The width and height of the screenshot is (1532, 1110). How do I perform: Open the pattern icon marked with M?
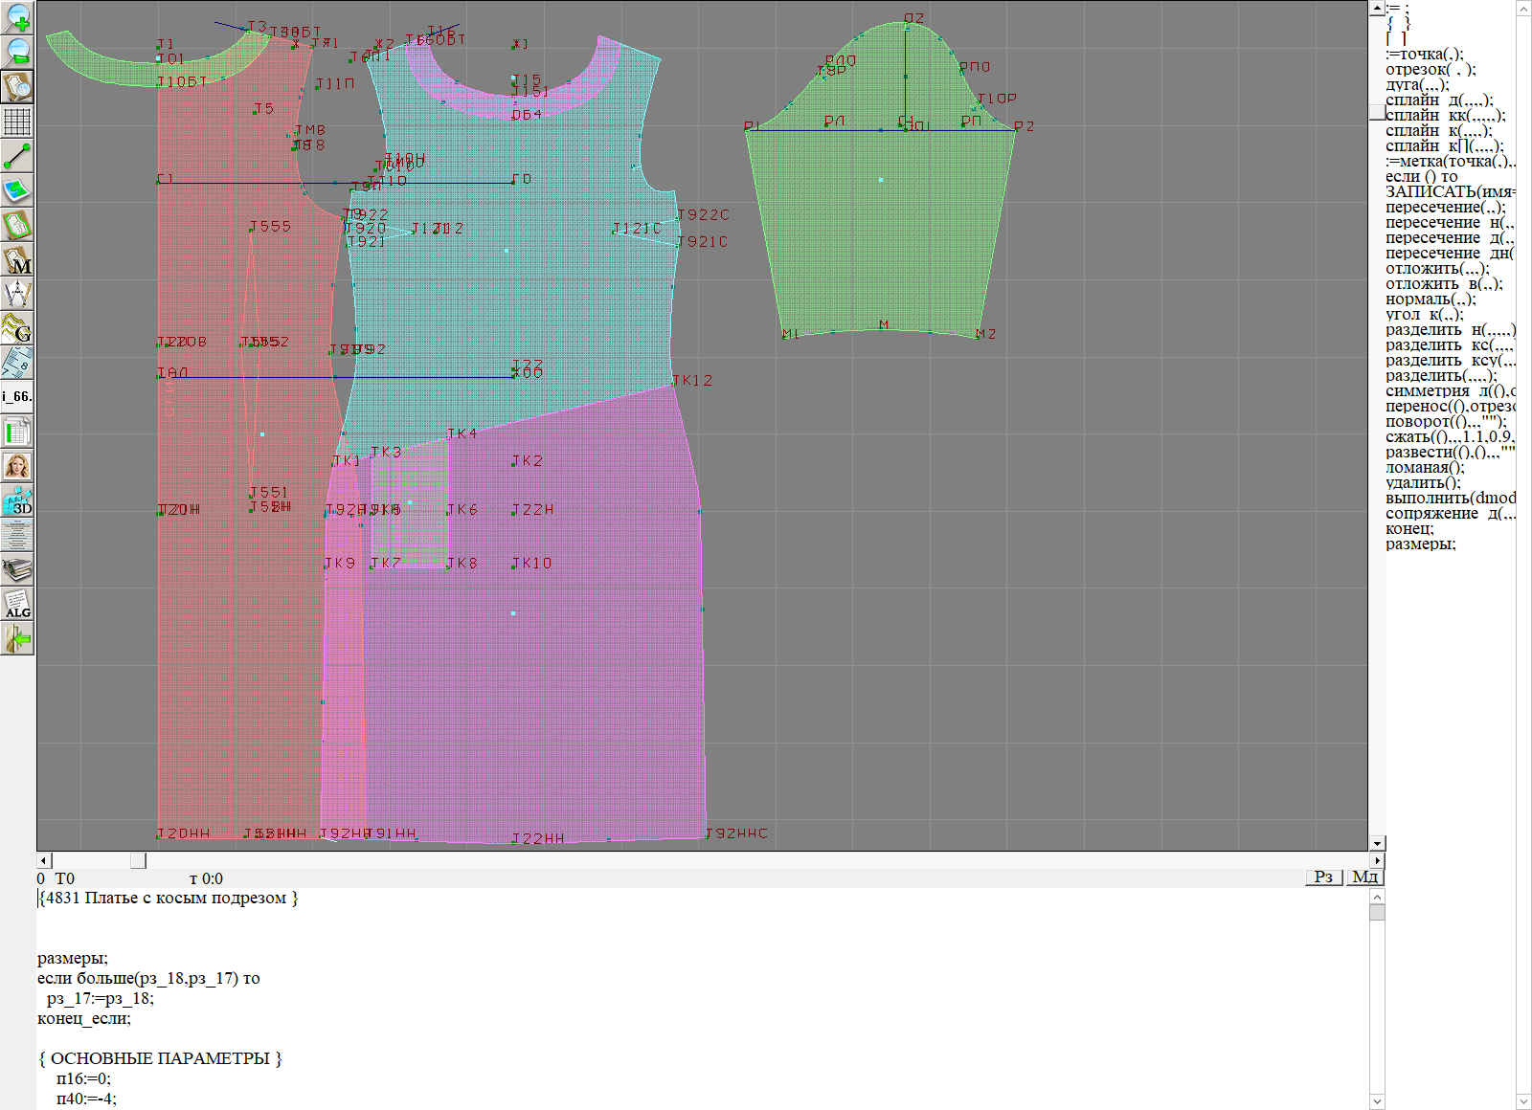click(17, 259)
